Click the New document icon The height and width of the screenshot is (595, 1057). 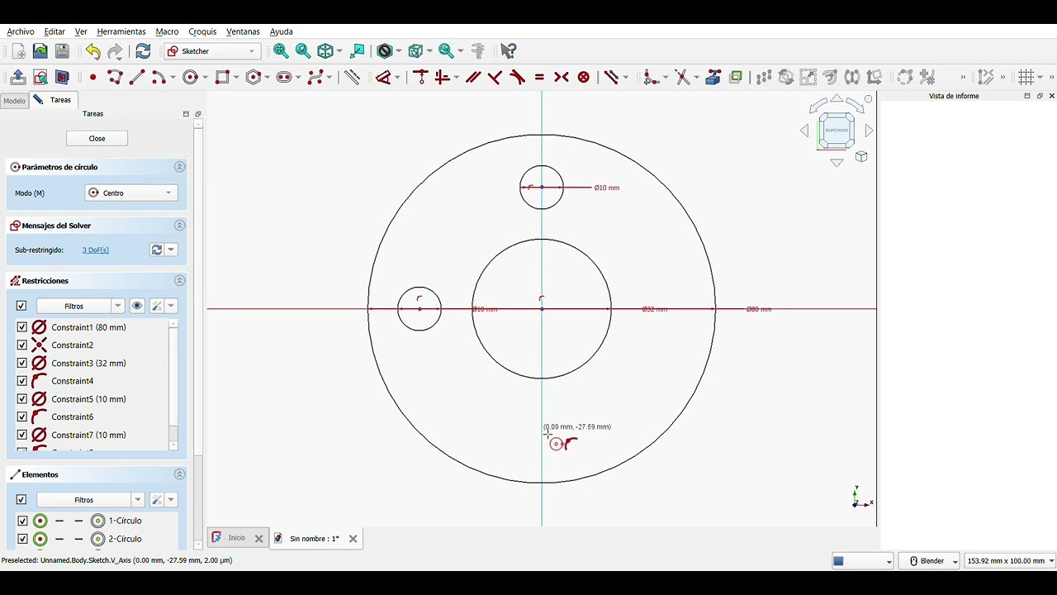click(18, 51)
